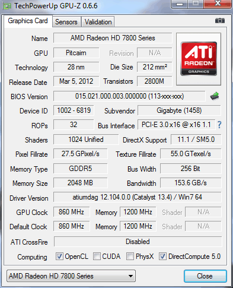Image resolution: width=233 pixels, height=288 pixels.
Task: Click the bus interface question mark
Action: tap(219, 125)
